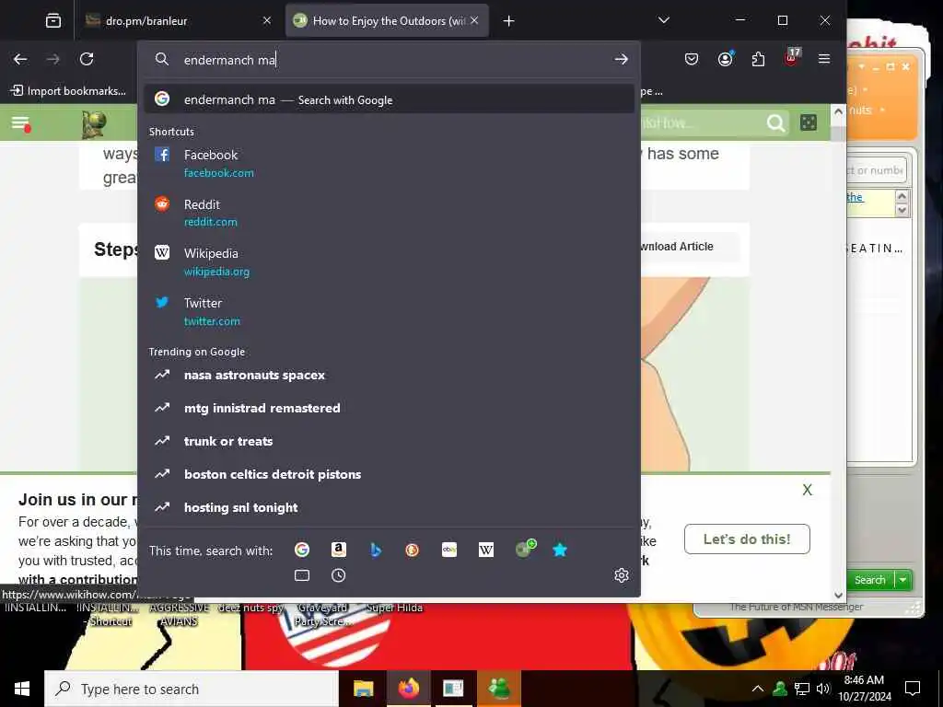Click the wikiHow logo
This screenshot has height=707, width=943.
coord(95,124)
